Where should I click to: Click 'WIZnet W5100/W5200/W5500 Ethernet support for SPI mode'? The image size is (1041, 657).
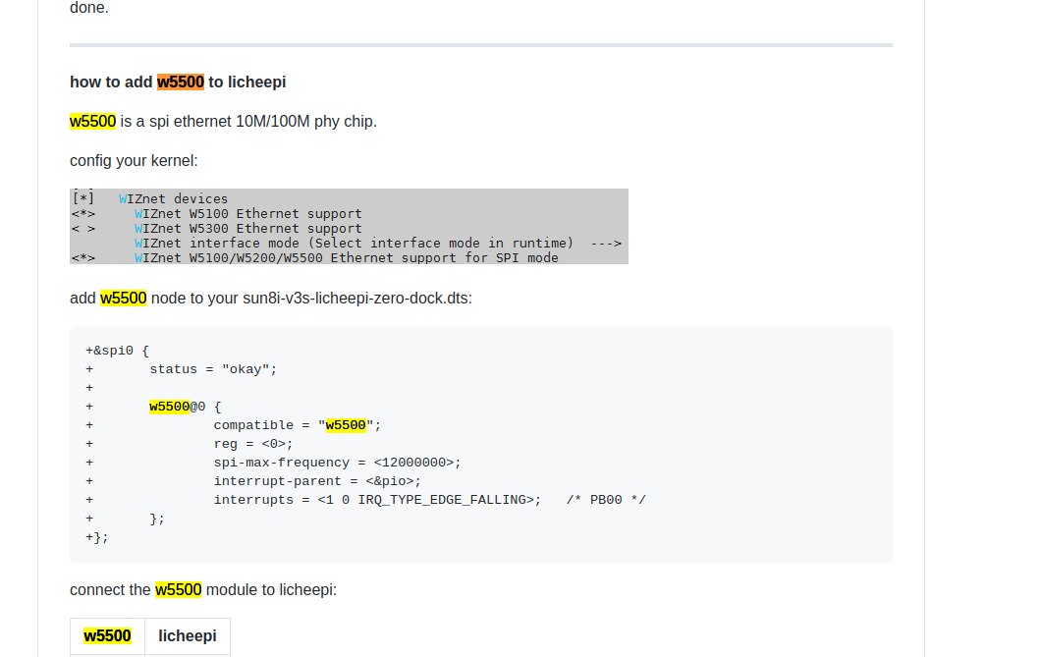[x=346, y=257]
